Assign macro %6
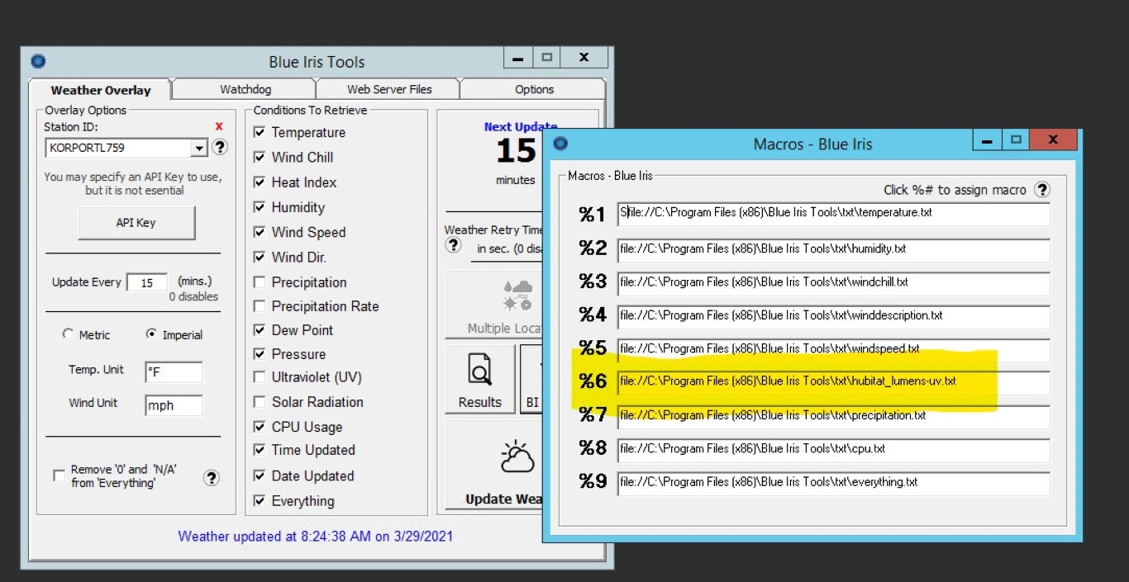This screenshot has height=582, width=1129. [x=592, y=381]
